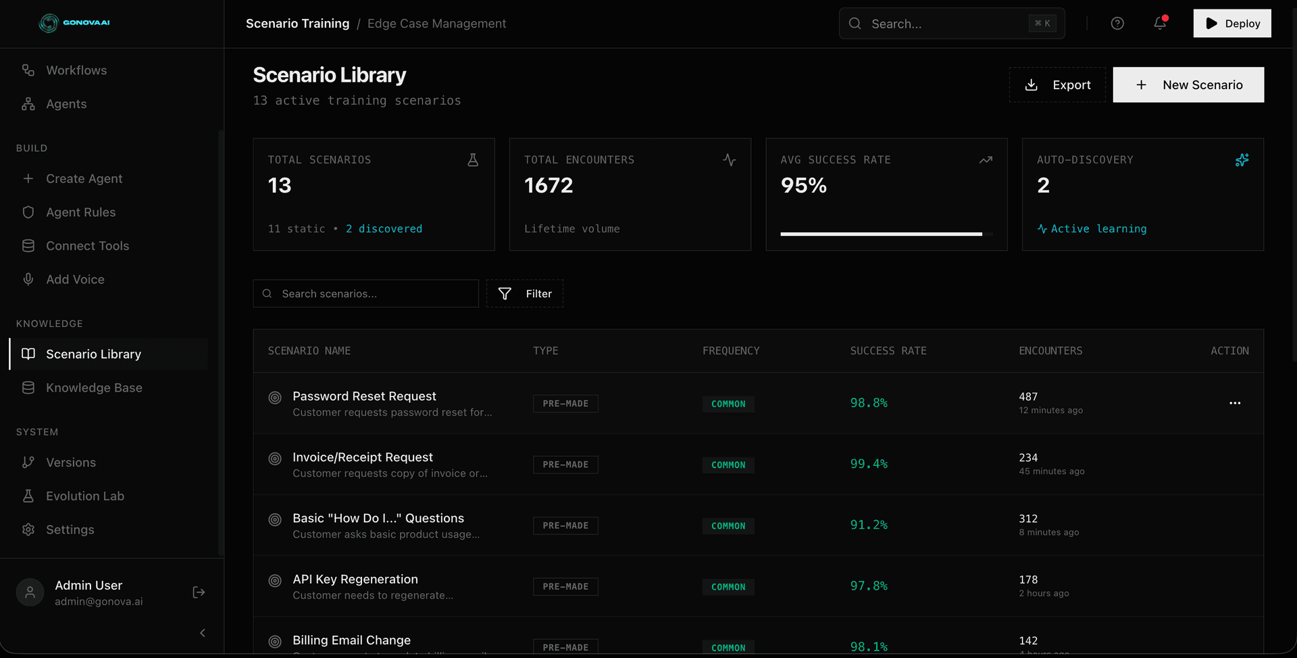1297x658 pixels.
Task: Click the Total Scenarios flask icon
Action: 473,160
